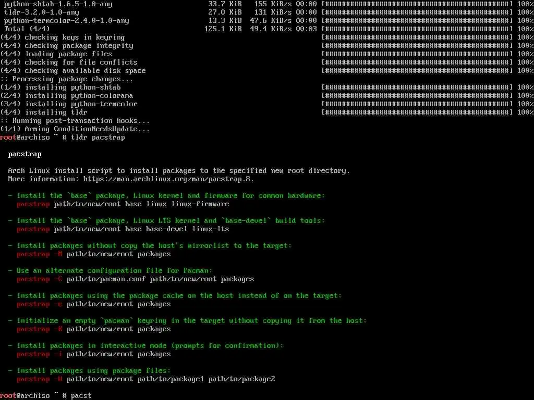534x400 pixels.
Task: Click ':: Processing package changes...' line
Action: click(x=67, y=79)
